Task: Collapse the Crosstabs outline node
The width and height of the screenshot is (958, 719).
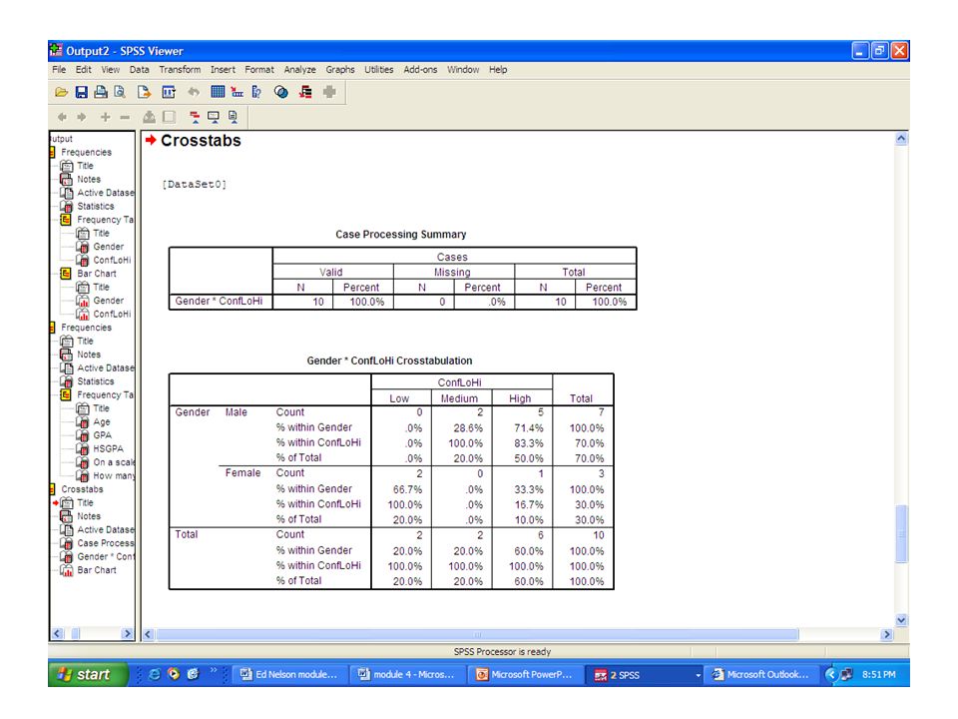Action: point(52,489)
